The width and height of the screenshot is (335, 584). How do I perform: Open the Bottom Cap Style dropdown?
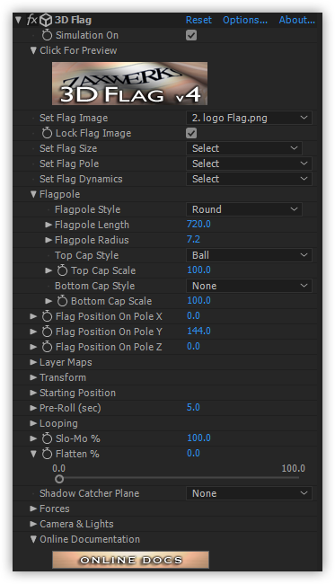(x=249, y=286)
